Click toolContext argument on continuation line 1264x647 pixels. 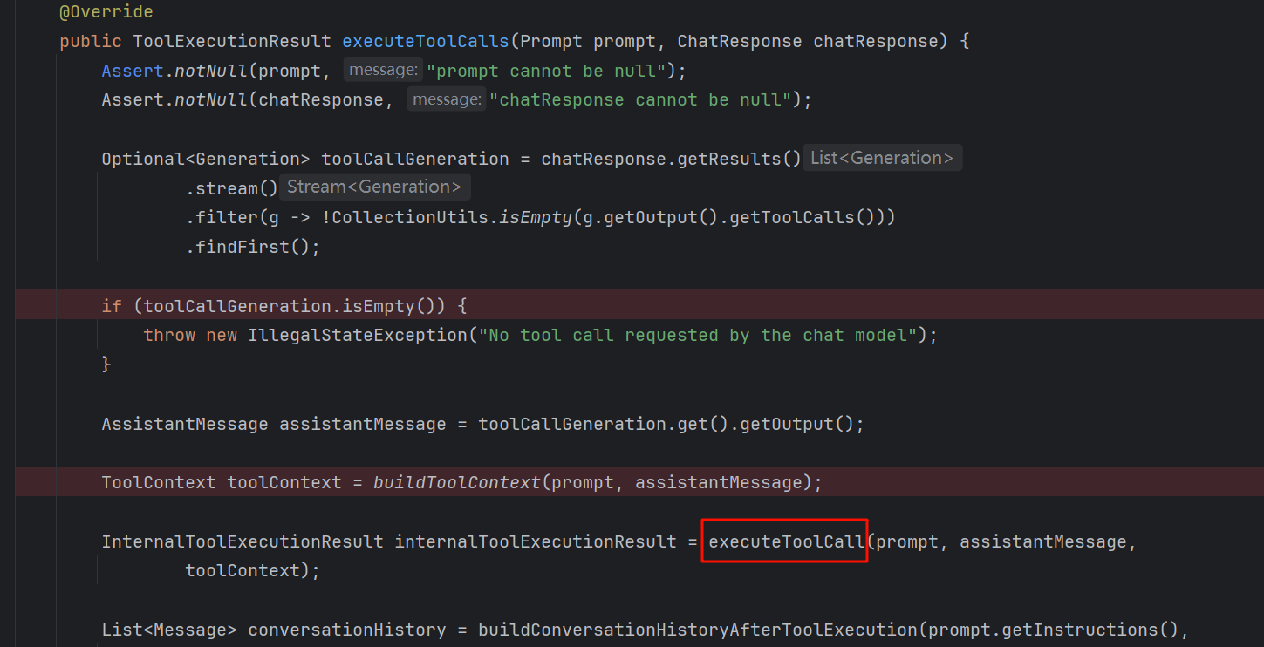click(x=243, y=571)
